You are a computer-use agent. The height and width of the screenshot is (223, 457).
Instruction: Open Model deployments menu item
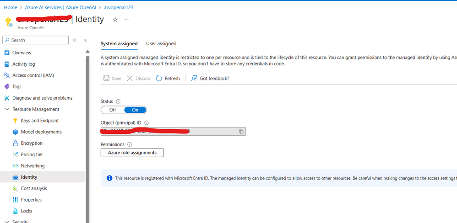point(42,132)
